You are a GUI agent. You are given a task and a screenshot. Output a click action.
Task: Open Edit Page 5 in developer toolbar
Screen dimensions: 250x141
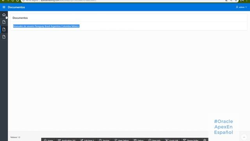pyautogui.click(x=87, y=140)
